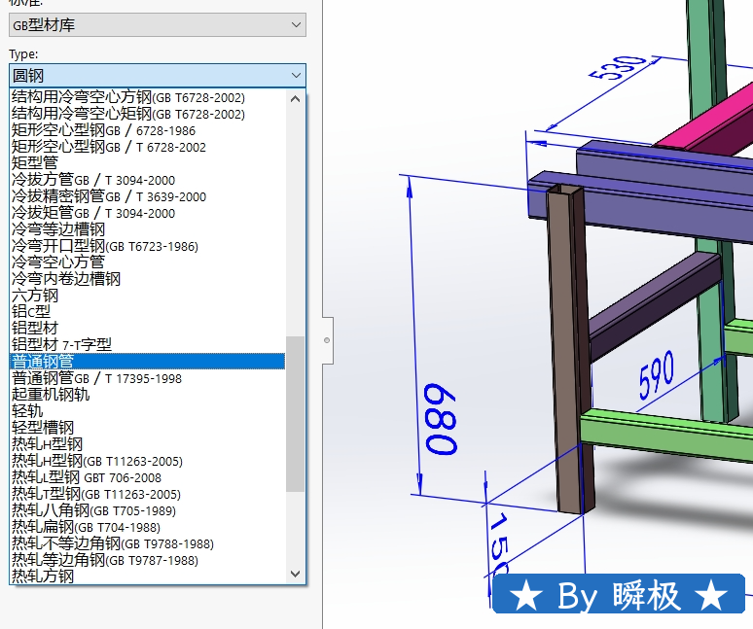Click the list scrollbar down arrow
Image resolution: width=753 pixels, height=629 pixels.
tap(296, 575)
